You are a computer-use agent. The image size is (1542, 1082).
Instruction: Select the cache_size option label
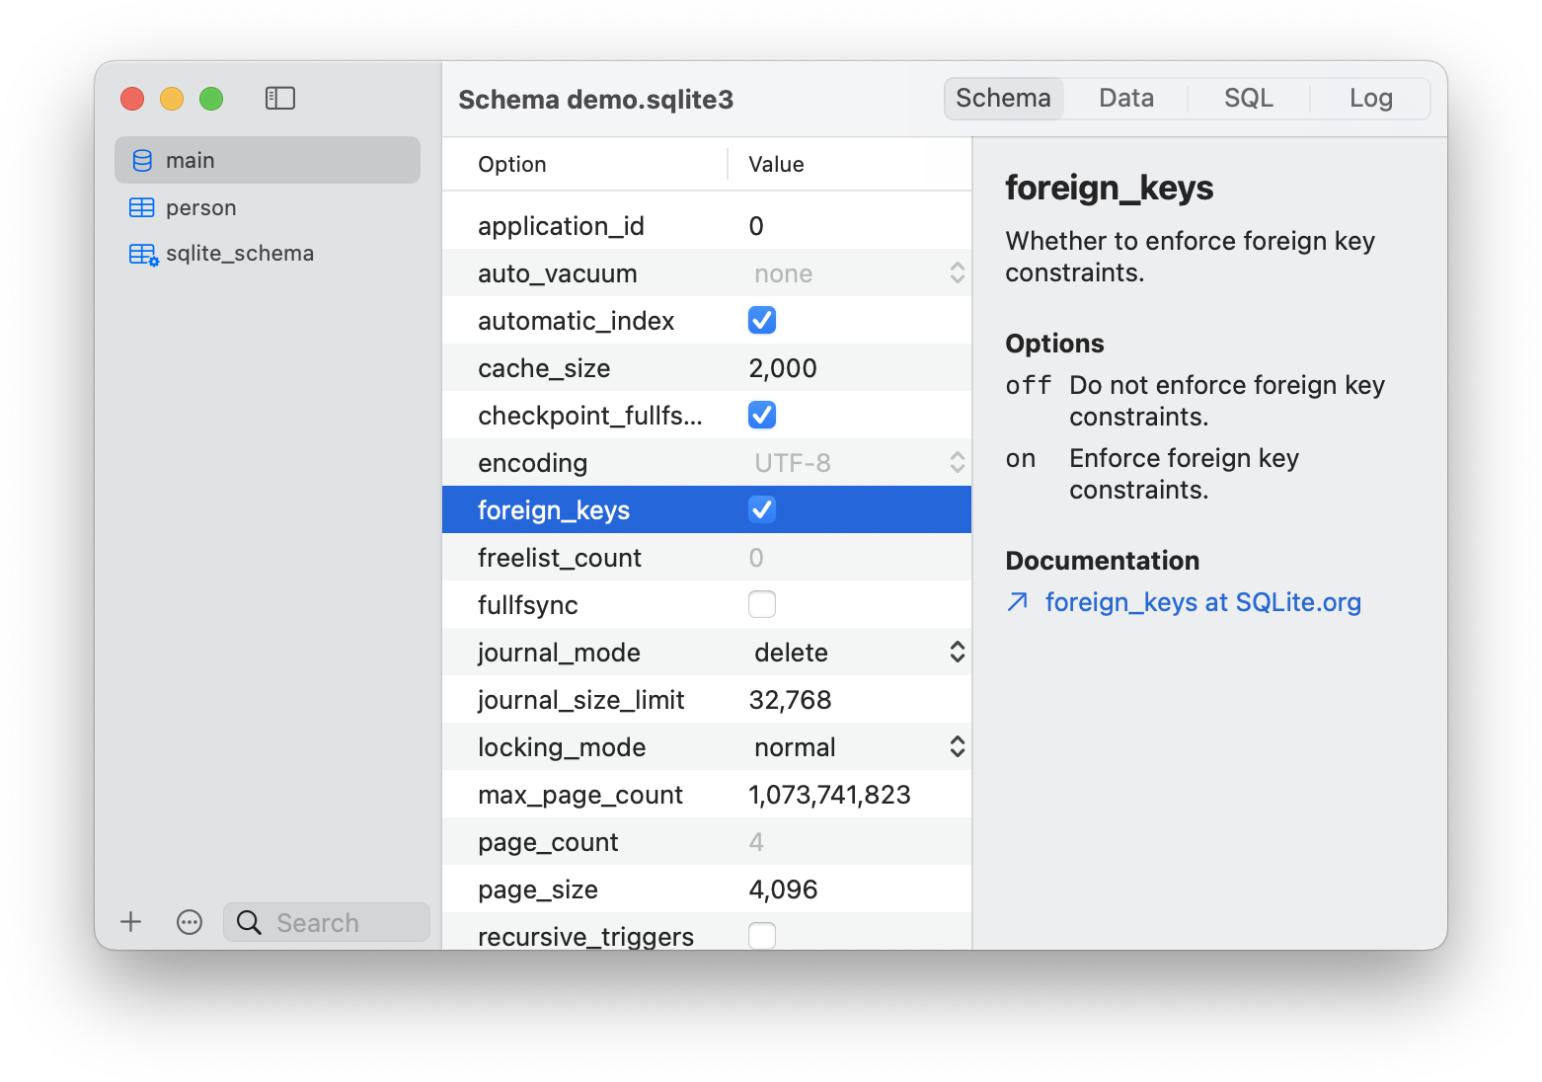pos(544,368)
